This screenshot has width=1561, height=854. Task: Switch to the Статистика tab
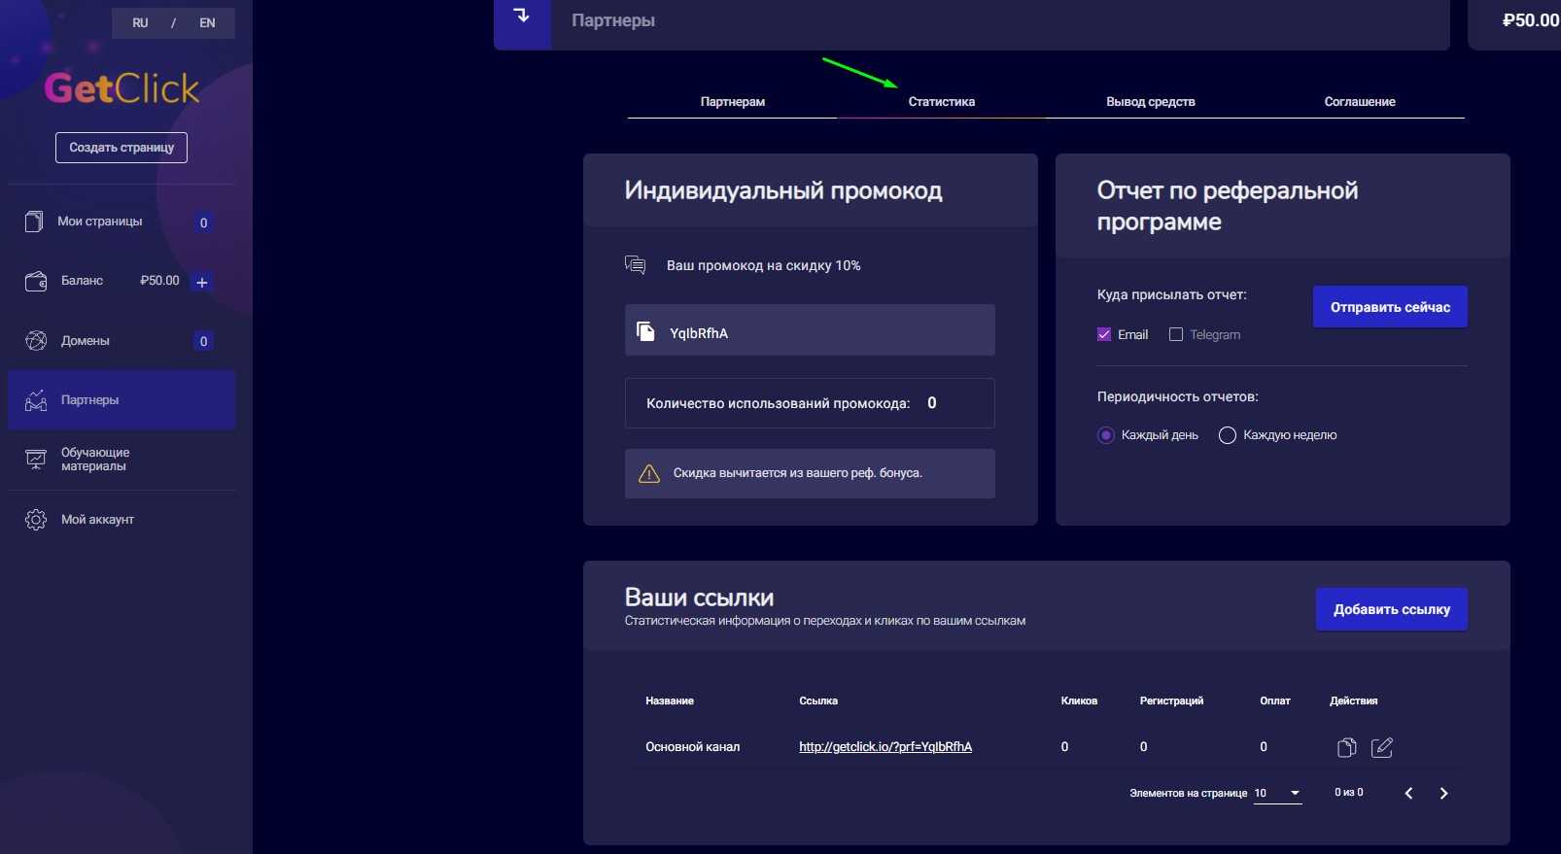coord(941,102)
